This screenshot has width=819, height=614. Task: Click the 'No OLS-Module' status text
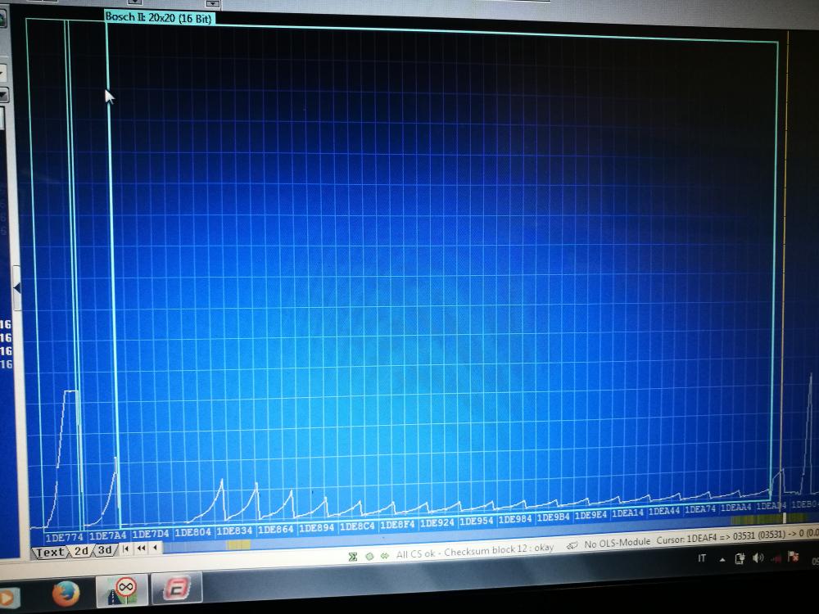point(618,543)
